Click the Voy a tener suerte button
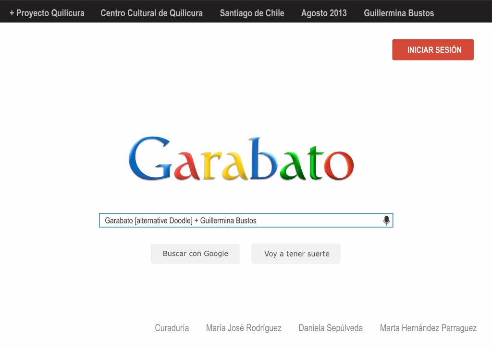This screenshot has width=492, height=348. (x=296, y=254)
